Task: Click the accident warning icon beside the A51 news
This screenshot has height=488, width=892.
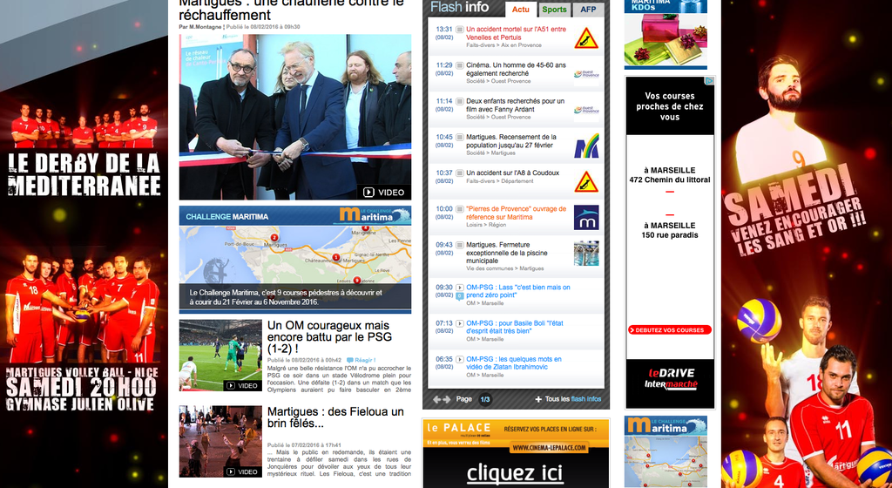Action: [x=585, y=38]
